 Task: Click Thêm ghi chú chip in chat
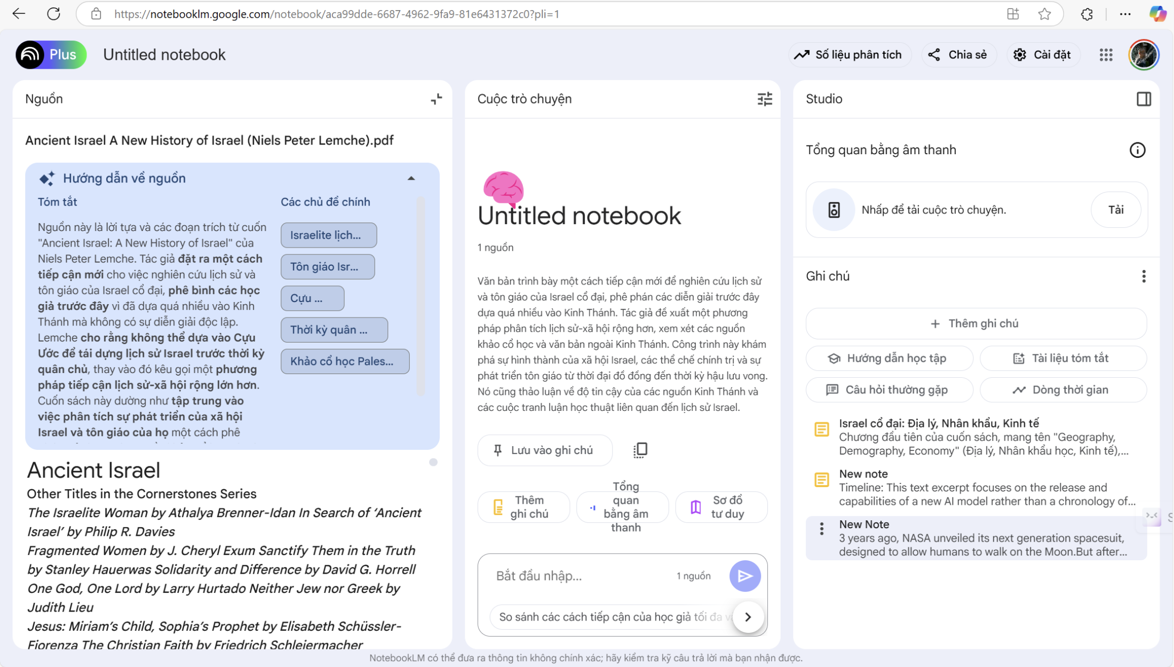pyautogui.click(x=523, y=507)
